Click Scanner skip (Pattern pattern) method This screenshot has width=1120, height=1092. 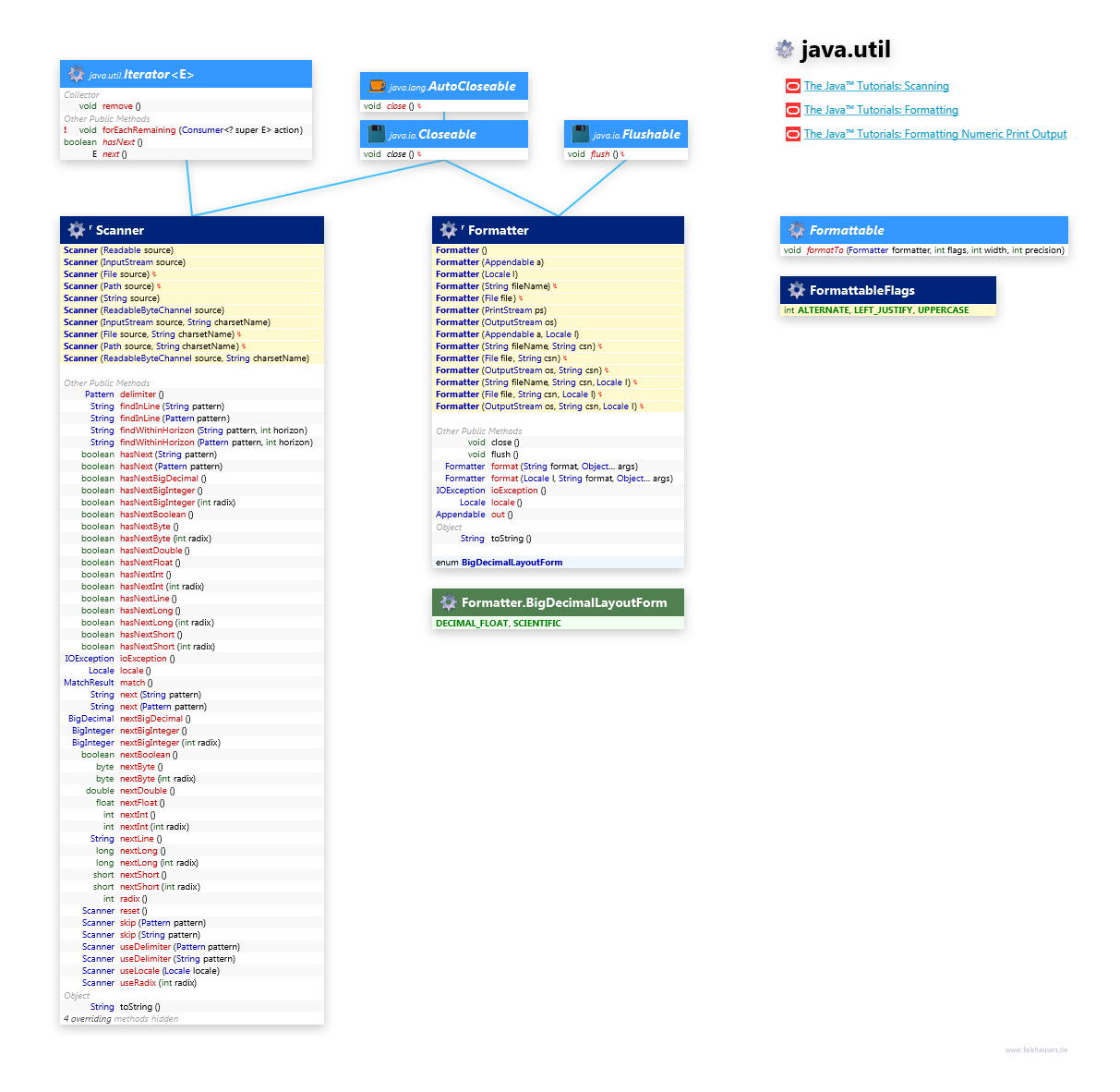pos(163,923)
